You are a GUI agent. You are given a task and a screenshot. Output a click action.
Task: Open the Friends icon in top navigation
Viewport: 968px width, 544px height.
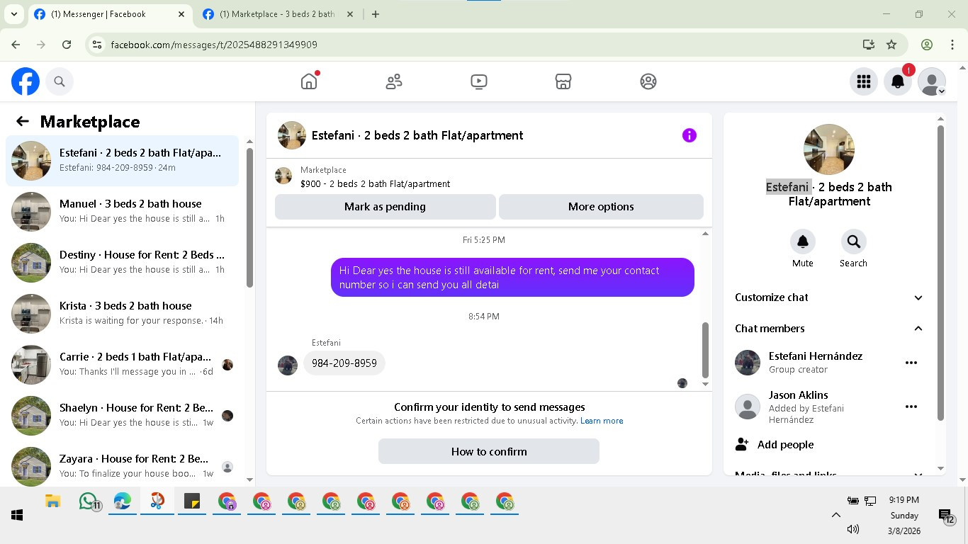click(394, 81)
